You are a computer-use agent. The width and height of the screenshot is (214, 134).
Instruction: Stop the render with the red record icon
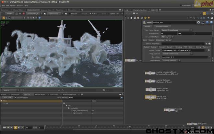coord(24,14)
